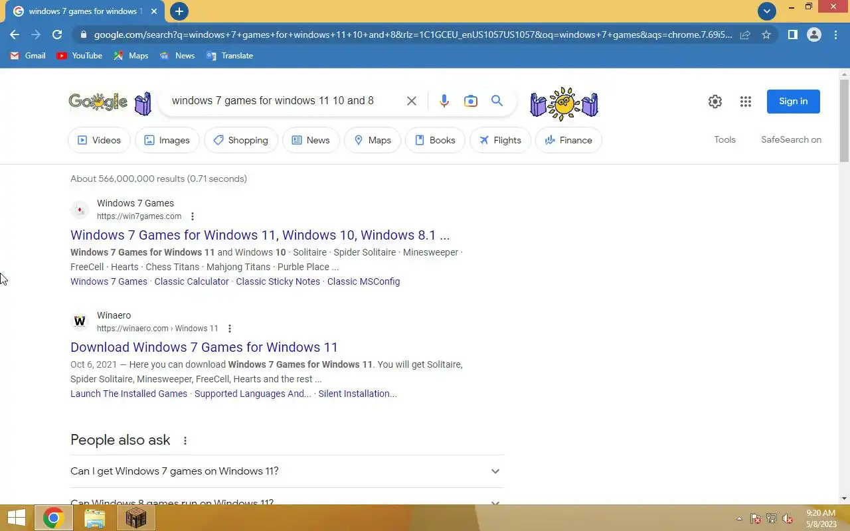The image size is (850, 531).
Task: Click the browser forward arrow
Action: click(36, 35)
